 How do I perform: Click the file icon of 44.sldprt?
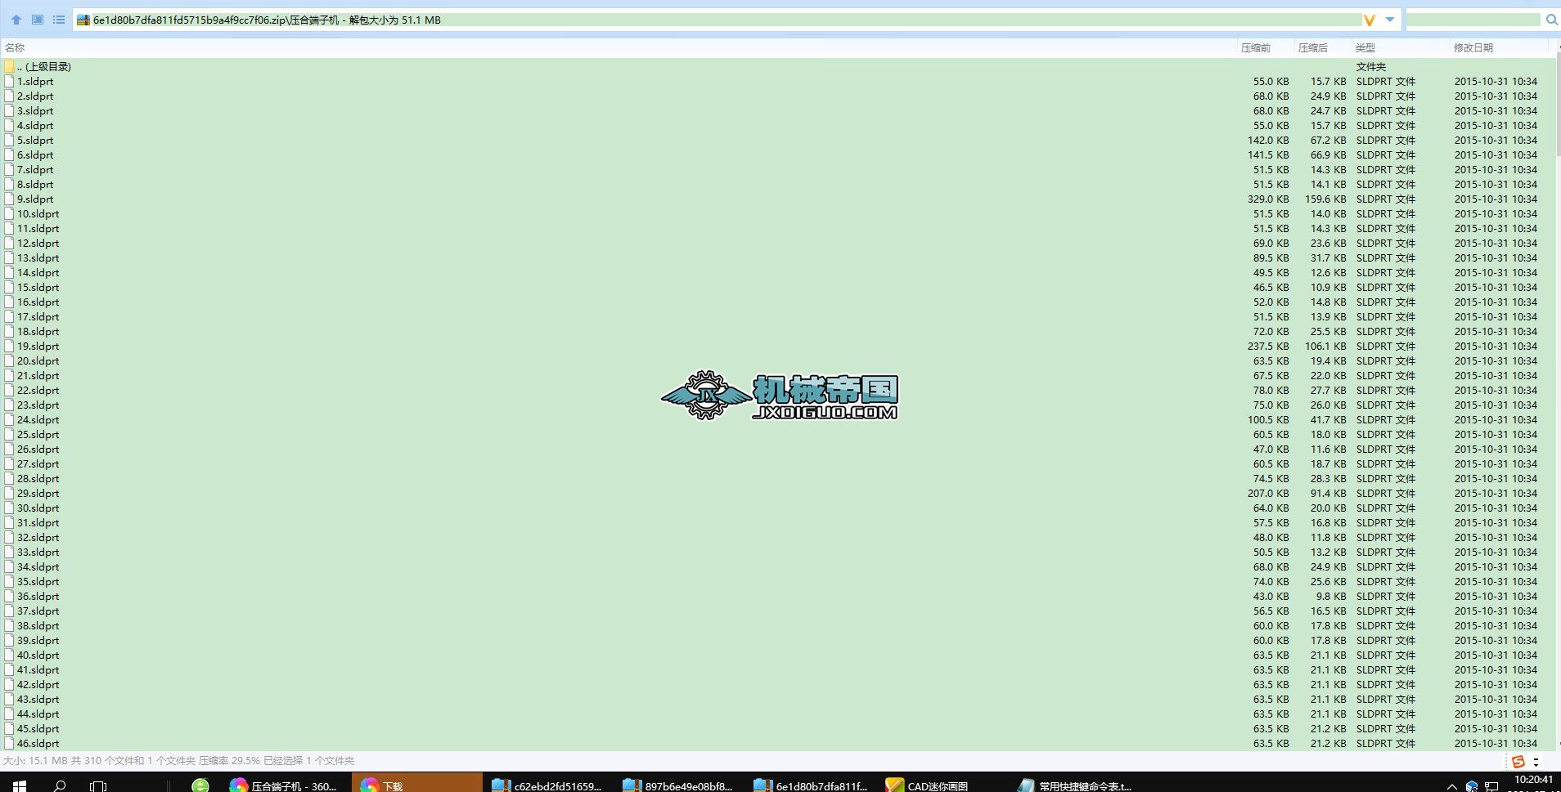tap(9, 714)
